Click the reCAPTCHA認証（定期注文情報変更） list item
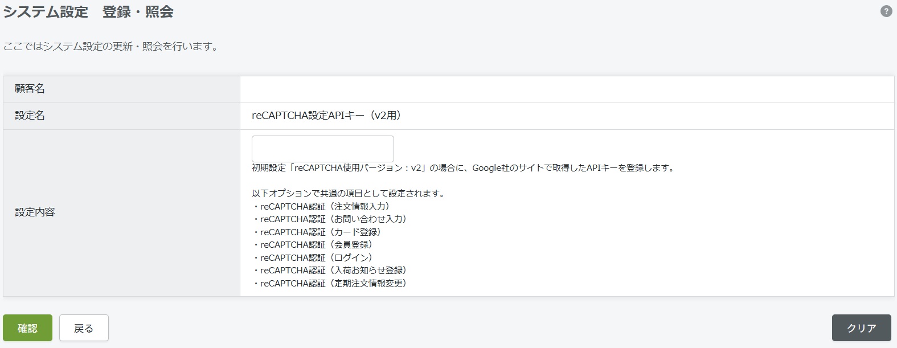Viewport: 897px width, 348px height. [330, 284]
